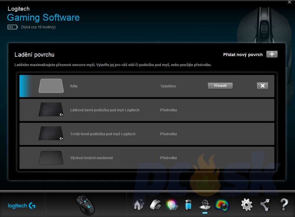Click 'Předvolba' status of hard pad row
Viewport: 295px width, 217px height.
tap(168, 134)
